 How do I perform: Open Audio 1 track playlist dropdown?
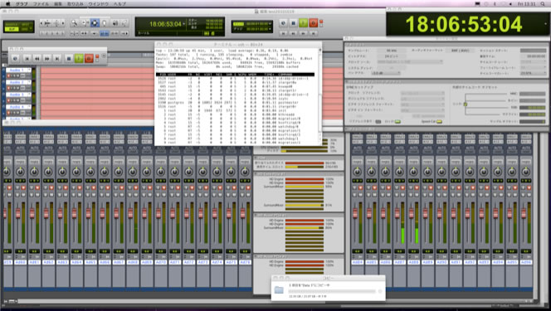(x=29, y=70)
